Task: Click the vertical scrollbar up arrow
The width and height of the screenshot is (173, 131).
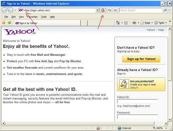Action: tap(170, 28)
